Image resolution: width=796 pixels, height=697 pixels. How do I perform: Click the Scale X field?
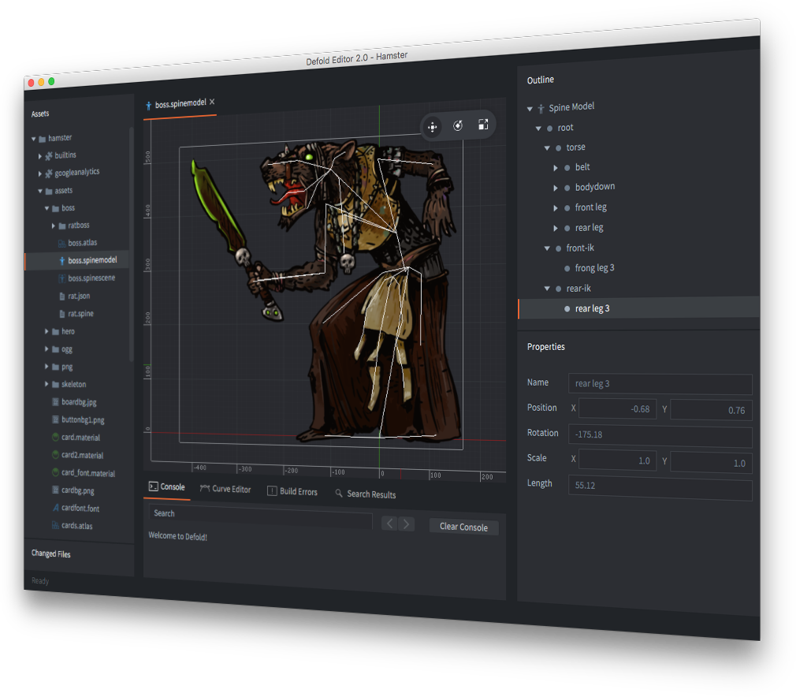617,460
